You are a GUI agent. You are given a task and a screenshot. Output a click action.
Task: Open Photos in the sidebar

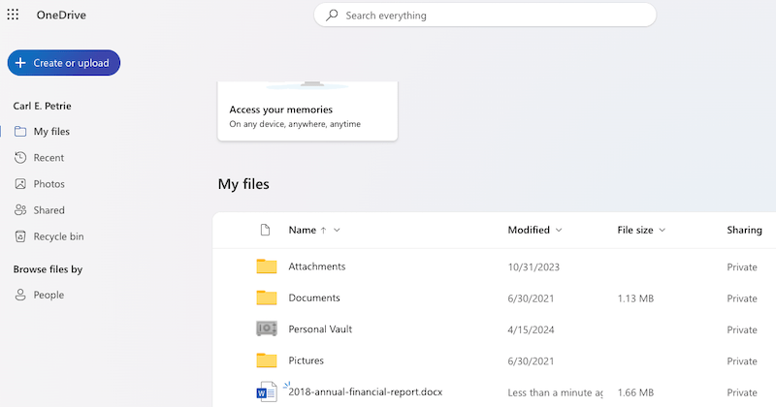[49, 184]
